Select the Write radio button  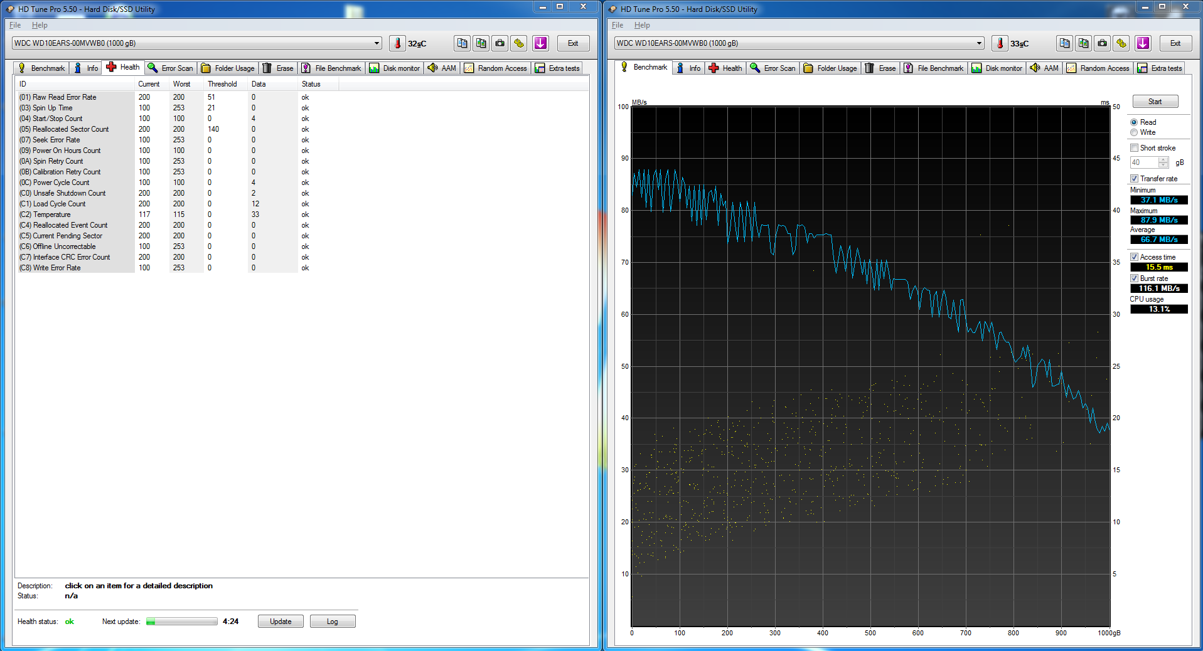point(1134,132)
